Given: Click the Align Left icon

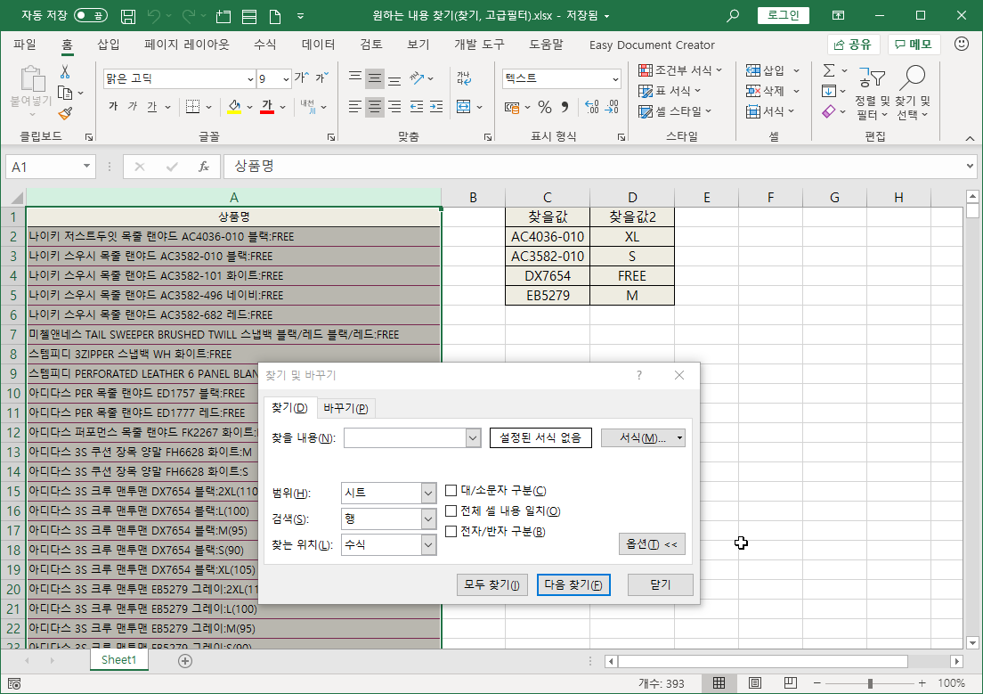Looking at the screenshot, I should pos(355,107).
